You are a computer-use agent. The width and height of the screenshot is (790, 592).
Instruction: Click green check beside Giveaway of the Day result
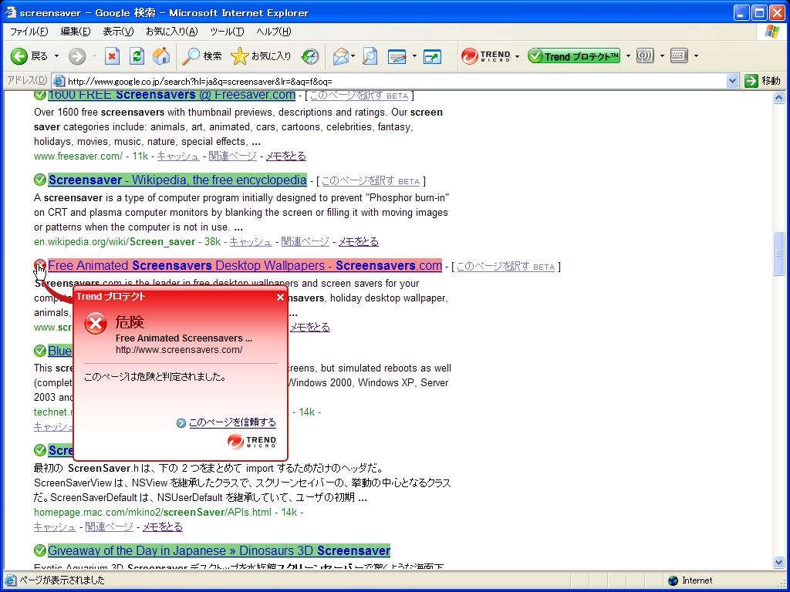40,550
